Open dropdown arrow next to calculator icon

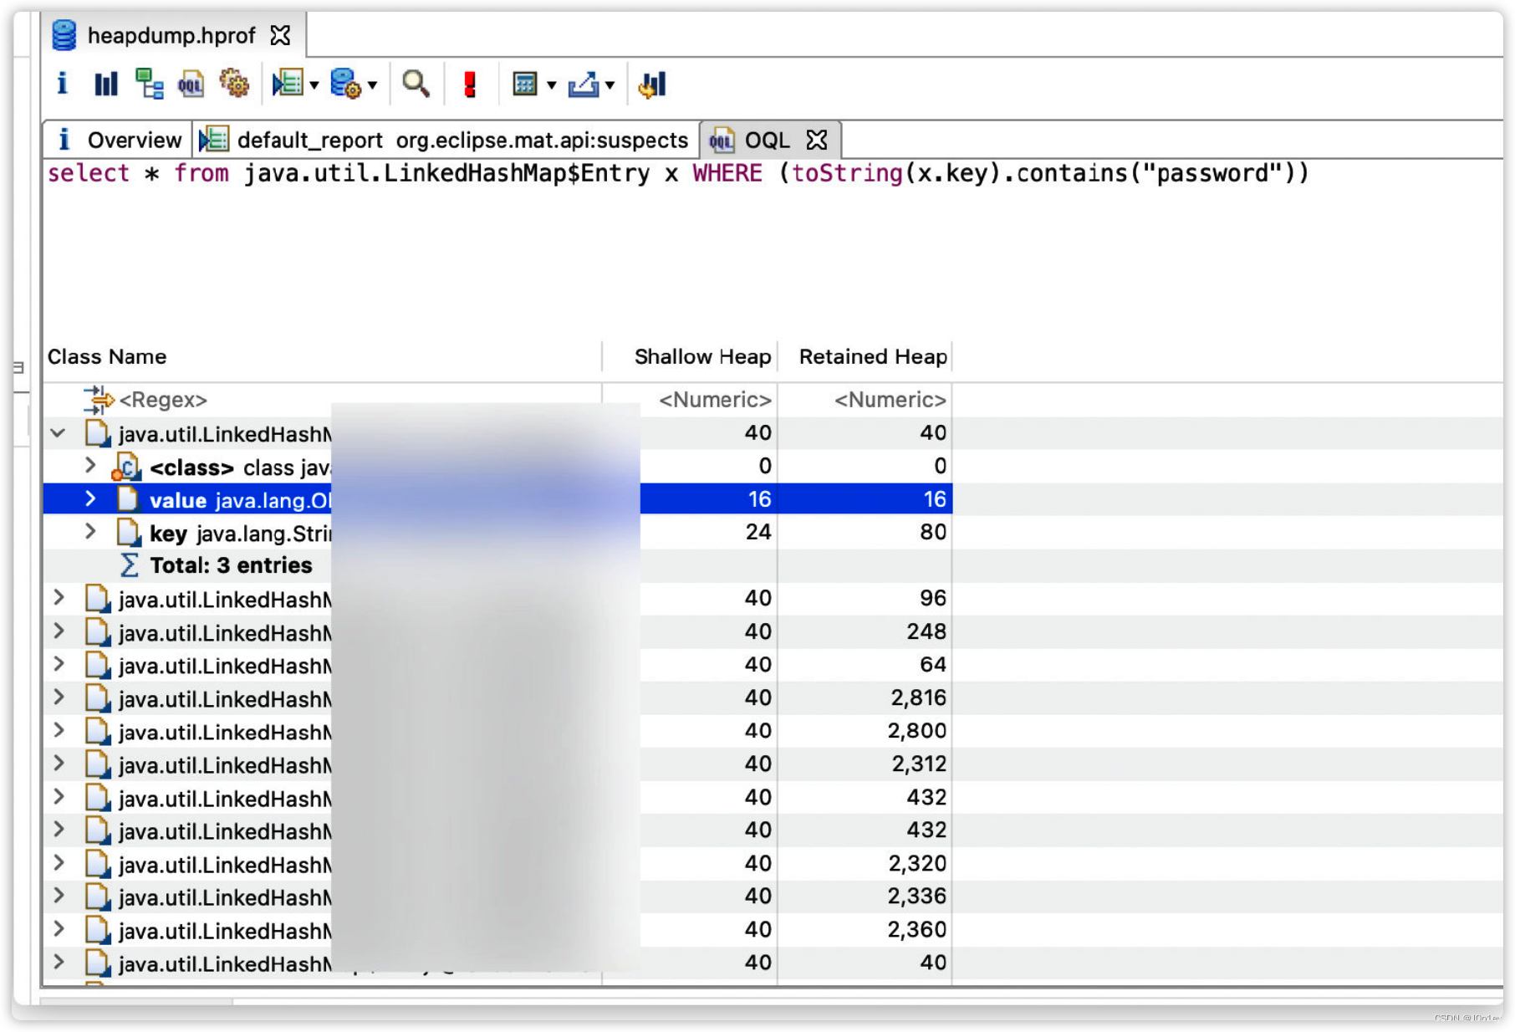552,84
